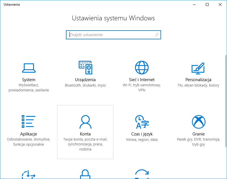Open the Granie Xbox logo icon
Viewport: 227px width, 179px height.
click(198, 122)
